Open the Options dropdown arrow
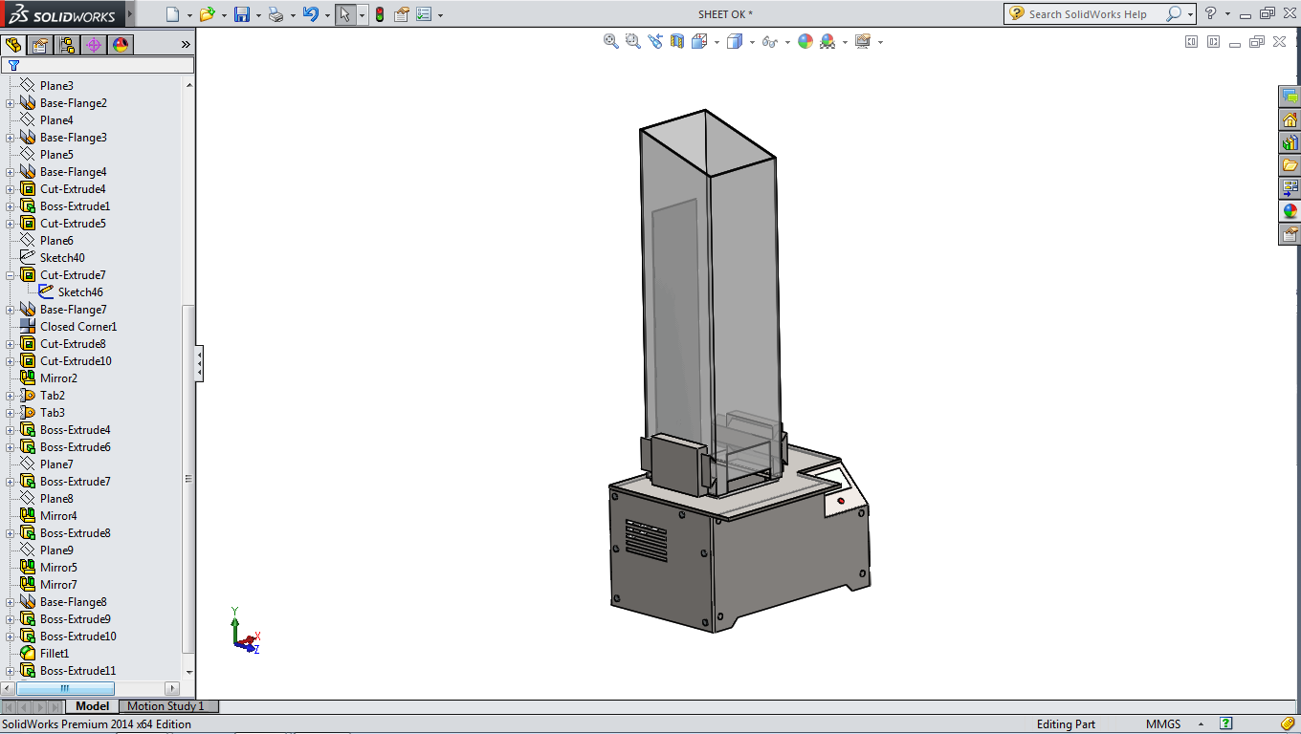1301x734 pixels. click(440, 15)
